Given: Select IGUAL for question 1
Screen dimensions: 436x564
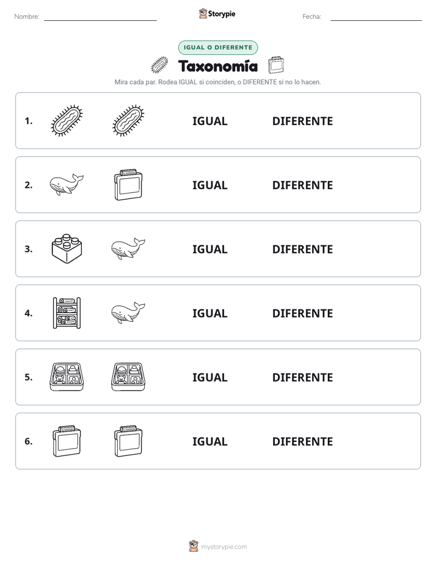Looking at the screenshot, I should tap(209, 121).
